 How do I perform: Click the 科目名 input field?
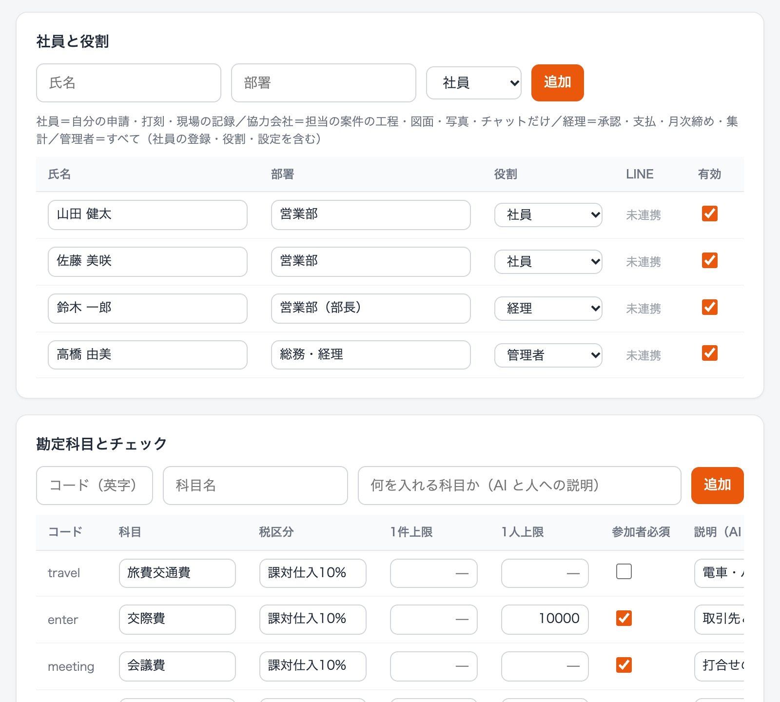tap(255, 486)
